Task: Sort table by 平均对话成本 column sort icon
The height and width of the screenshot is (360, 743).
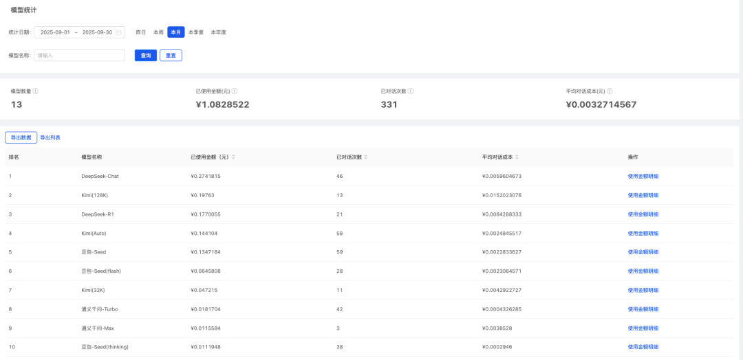Action: coord(517,157)
